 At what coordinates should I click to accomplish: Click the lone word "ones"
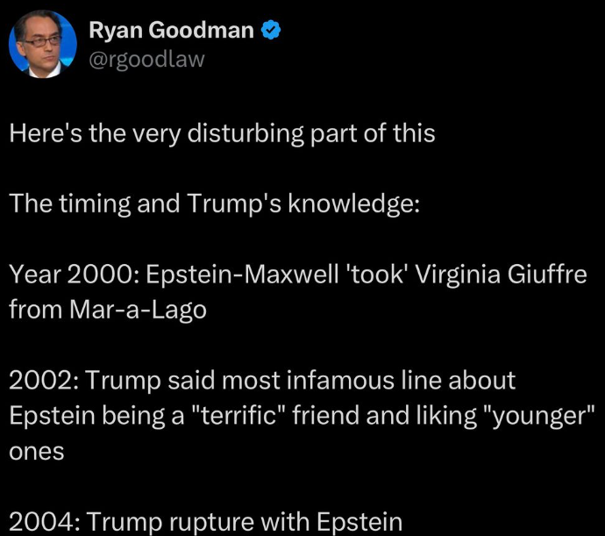(36, 452)
